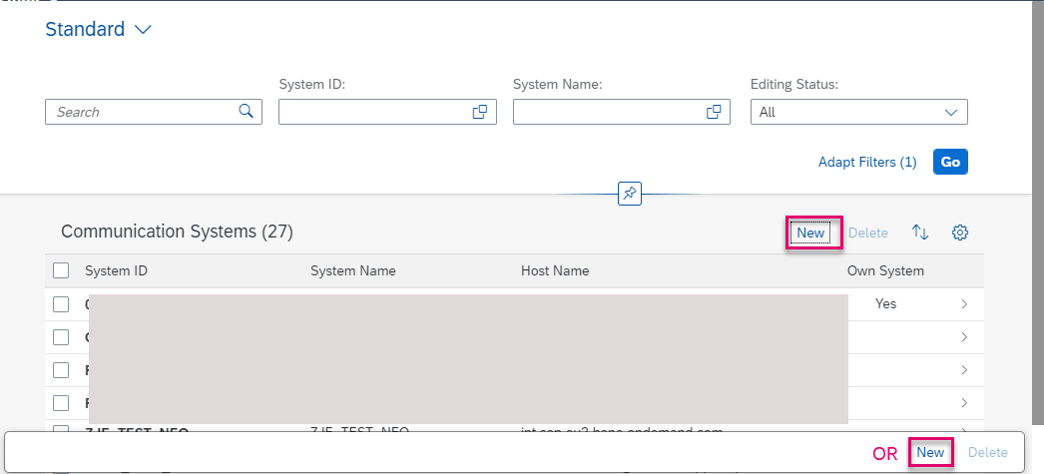Image resolution: width=1044 pixels, height=474 pixels.
Task: Check the third table row checkbox
Action: [x=61, y=370]
